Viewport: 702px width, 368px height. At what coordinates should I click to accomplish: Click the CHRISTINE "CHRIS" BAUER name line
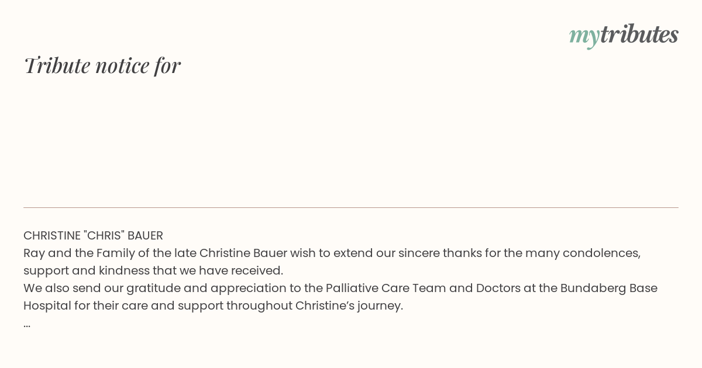click(93, 235)
